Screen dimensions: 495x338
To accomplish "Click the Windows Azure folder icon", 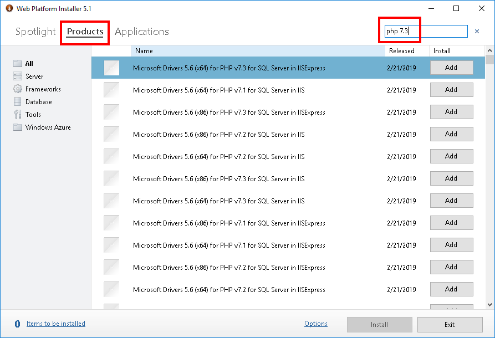I will coord(18,127).
